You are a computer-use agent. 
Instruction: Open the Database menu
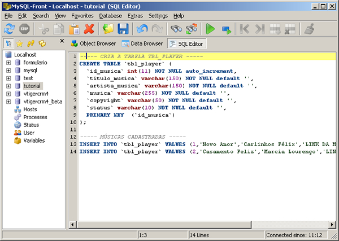111,16
